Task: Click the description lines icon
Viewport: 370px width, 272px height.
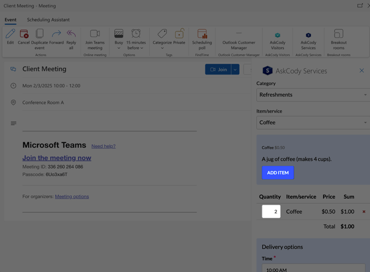Action: 13,123
